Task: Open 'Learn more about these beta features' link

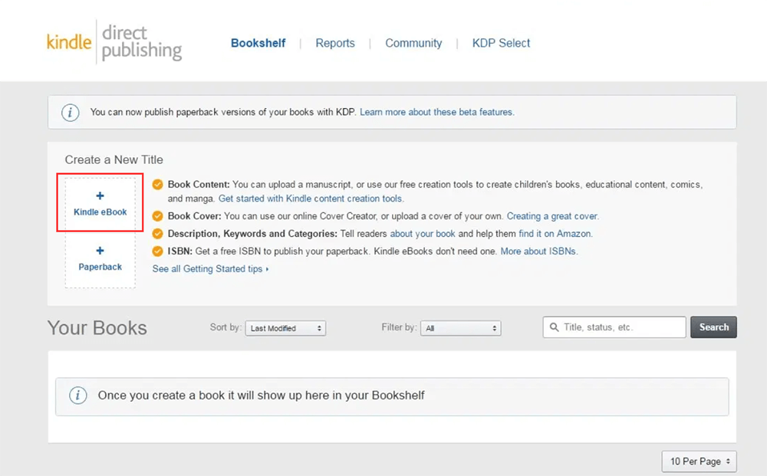Action: coord(436,112)
